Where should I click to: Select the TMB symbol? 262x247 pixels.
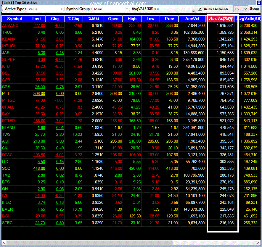point(6,175)
